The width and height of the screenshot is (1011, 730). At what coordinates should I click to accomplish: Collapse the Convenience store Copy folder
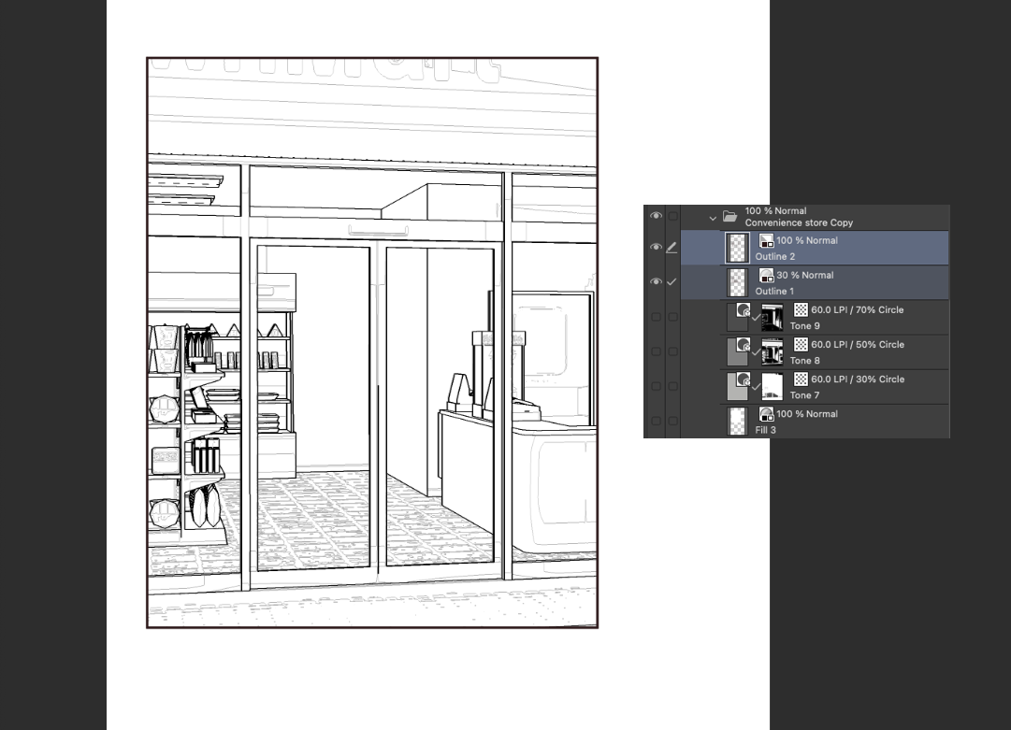pos(713,219)
